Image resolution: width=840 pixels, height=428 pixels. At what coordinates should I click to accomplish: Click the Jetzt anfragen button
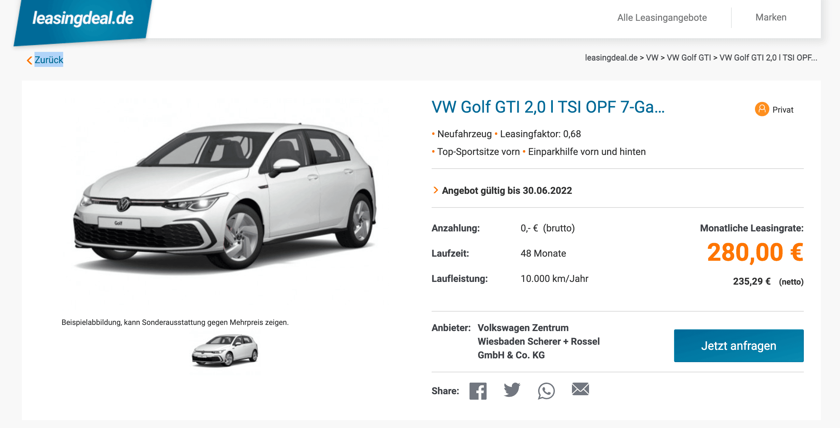point(739,345)
